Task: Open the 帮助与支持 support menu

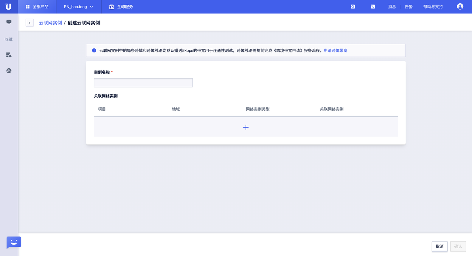Action: (x=433, y=6)
